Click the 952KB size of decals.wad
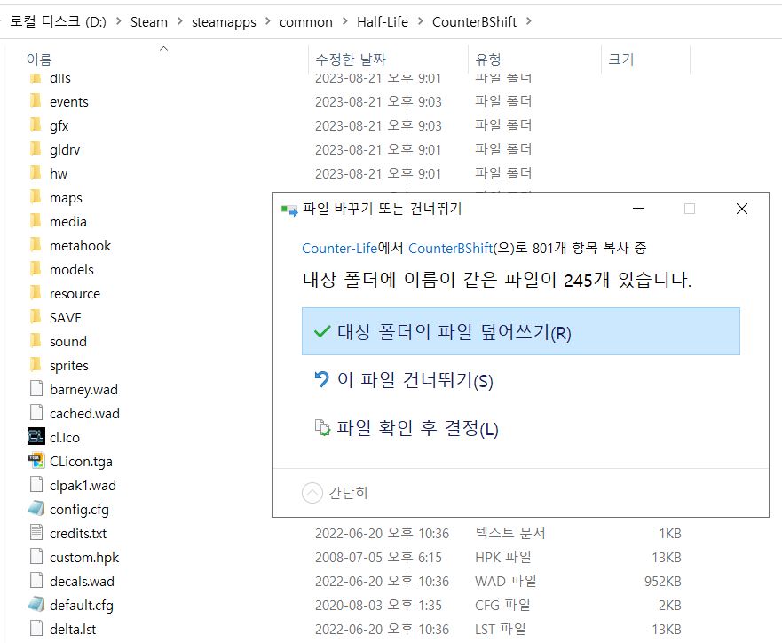The image size is (782, 643). (663, 581)
